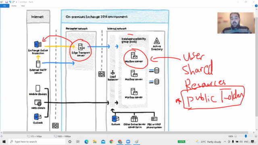258x145 pixels.
Task: Switch to Paint taskbar icon
Action: pos(136,141)
